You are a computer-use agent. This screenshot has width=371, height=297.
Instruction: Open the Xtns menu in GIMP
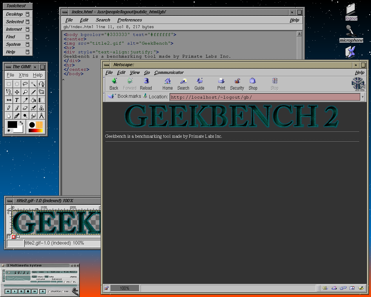click(x=23, y=75)
